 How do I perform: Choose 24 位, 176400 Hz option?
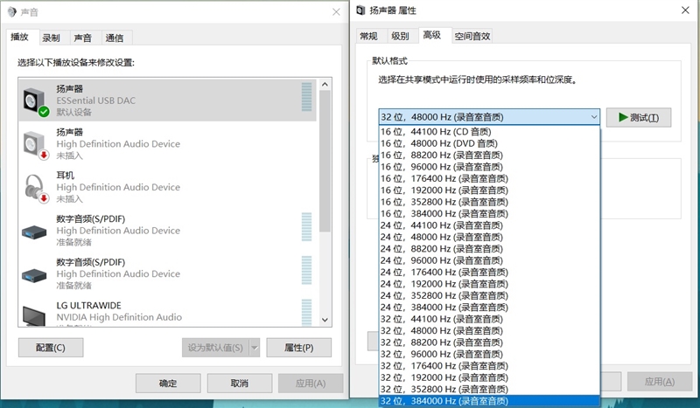489,272
